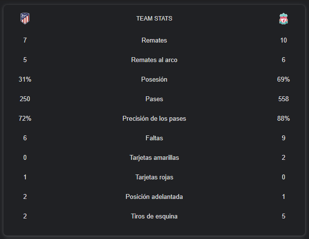
Task: Click the Liverpool crest icon
Action: [x=284, y=19]
